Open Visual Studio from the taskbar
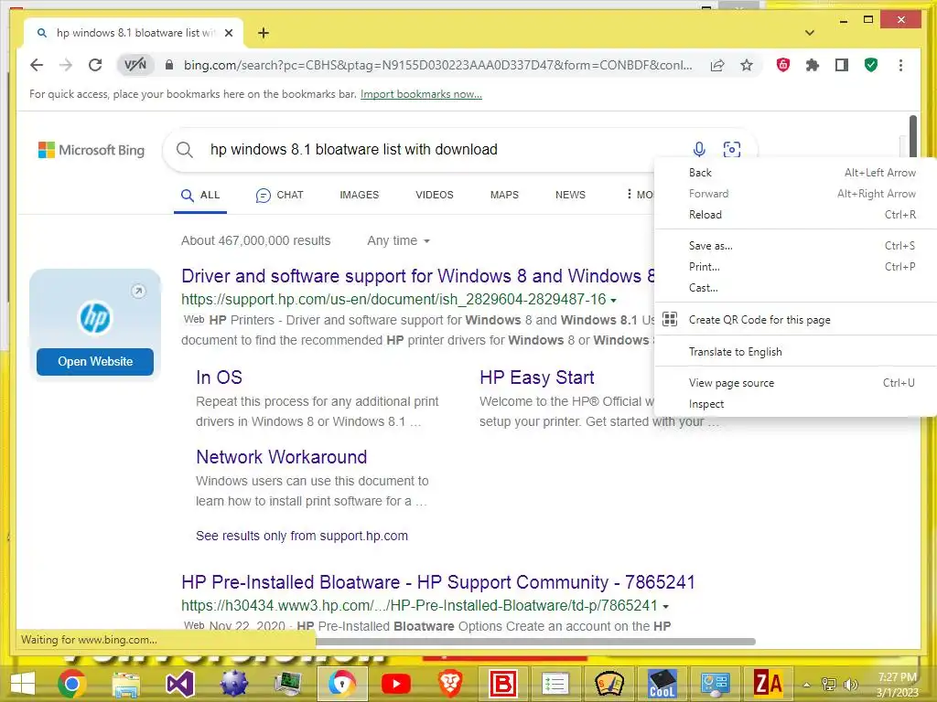Screen dimensions: 937x702 180,684
